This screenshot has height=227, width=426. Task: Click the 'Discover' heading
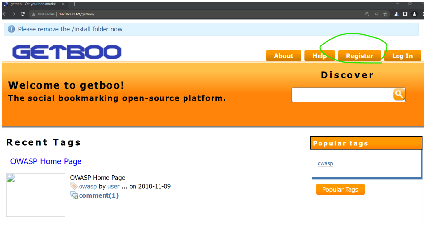347,75
